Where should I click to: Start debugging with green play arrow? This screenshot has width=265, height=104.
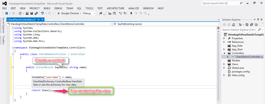(59, 13)
